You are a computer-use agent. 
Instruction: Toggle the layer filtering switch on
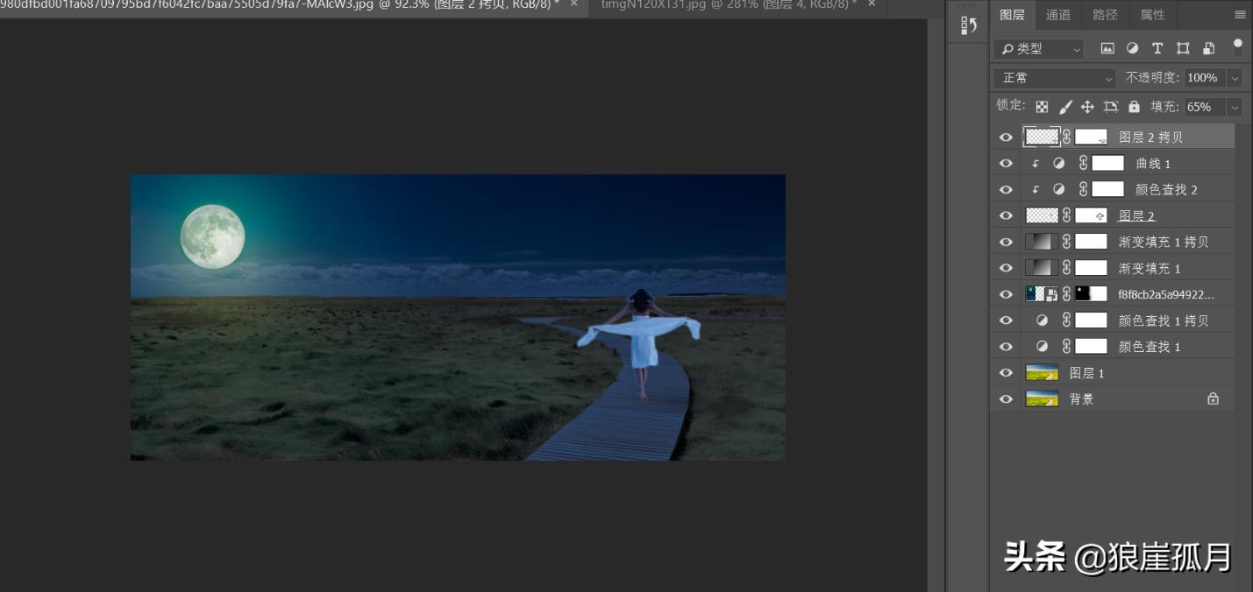pyautogui.click(x=1238, y=48)
